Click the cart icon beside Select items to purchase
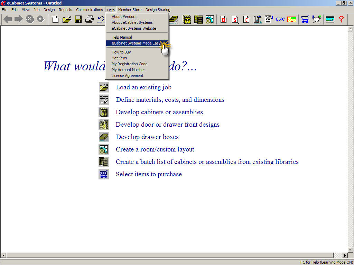Screen dimensions: 354x265 pyautogui.click(x=104, y=174)
